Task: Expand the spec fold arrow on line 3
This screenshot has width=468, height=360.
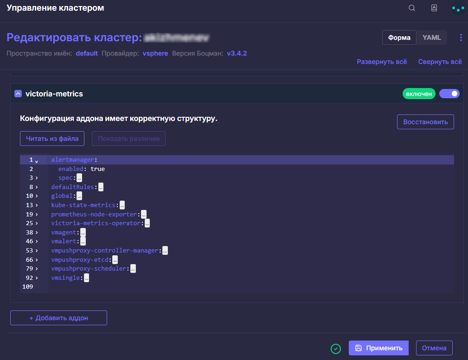Action: pos(37,178)
